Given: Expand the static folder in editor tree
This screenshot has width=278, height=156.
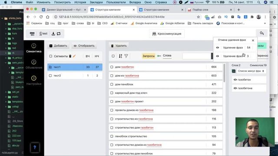Looking at the screenshot, I should click(x=6, y=97).
